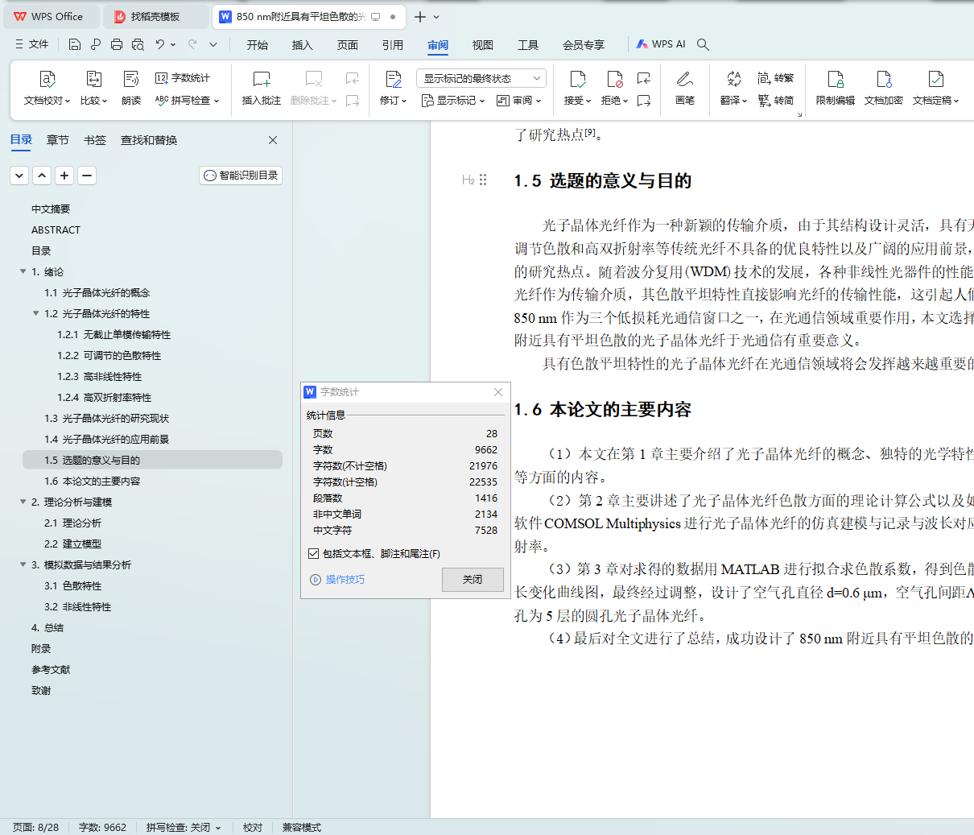Switch to the 引用 ribbon tab
Viewport: 974px width, 835px height.
pos(393,45)
